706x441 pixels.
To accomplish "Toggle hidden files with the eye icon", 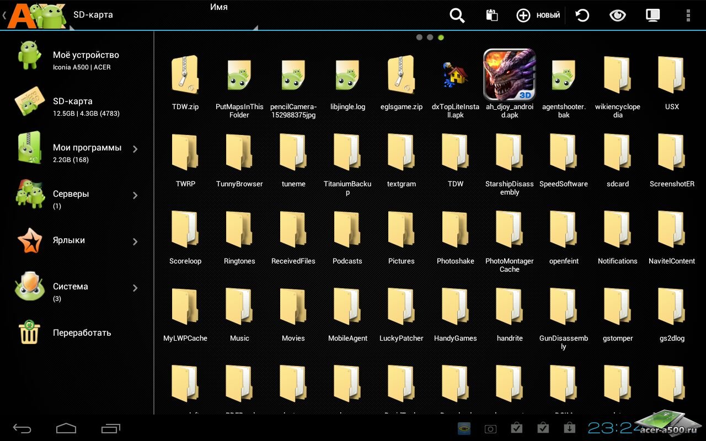I will click(x=617, y=15).
